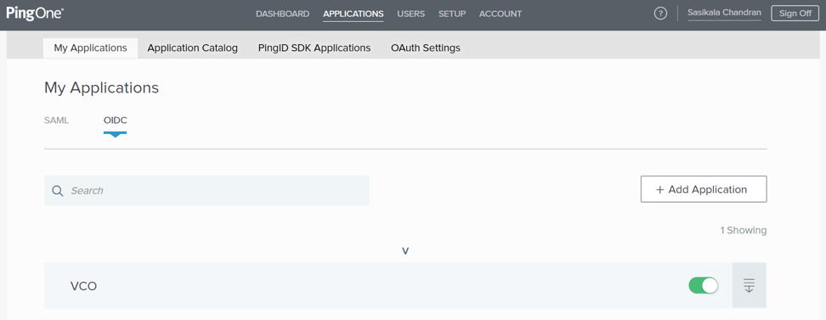The image size is (826, 320).
Task: Select the My Applications tab
Action: pyautogui.click(x=91, y=48)
